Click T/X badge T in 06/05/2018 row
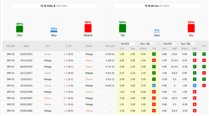The image size is (209, 116). 204,67
